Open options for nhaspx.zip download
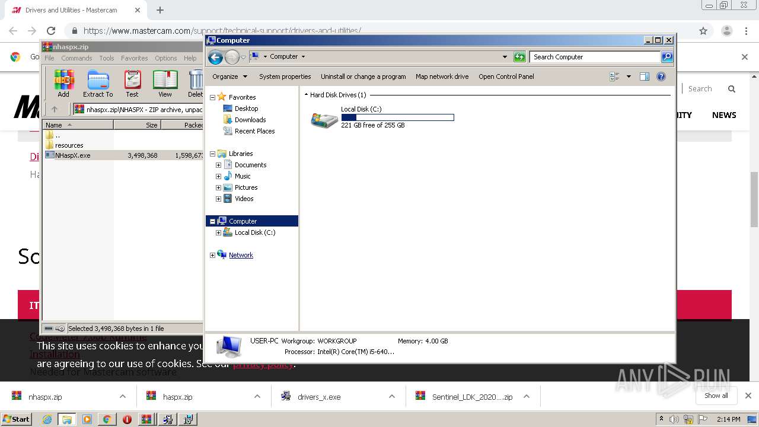 coord(122,397)
